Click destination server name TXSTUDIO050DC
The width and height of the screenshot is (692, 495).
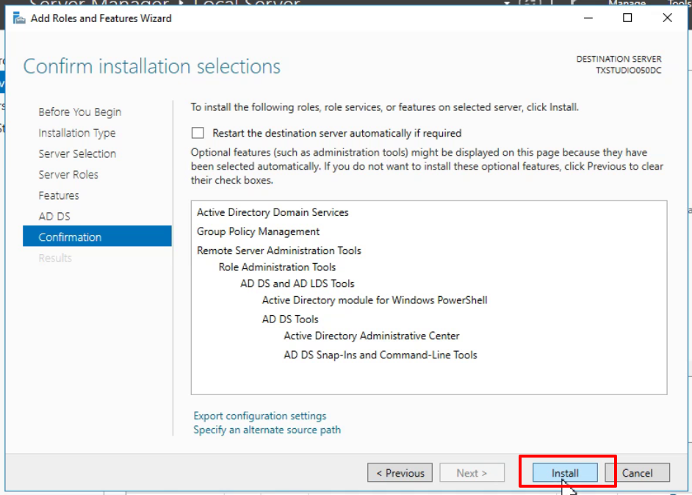coord(628,71)
